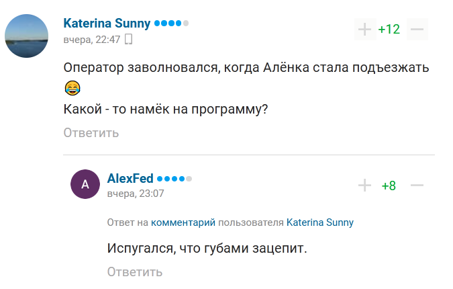The height and width of the screenshot is (289, 453).
Task: Click the +12 rating score
Action: [389, 30]
